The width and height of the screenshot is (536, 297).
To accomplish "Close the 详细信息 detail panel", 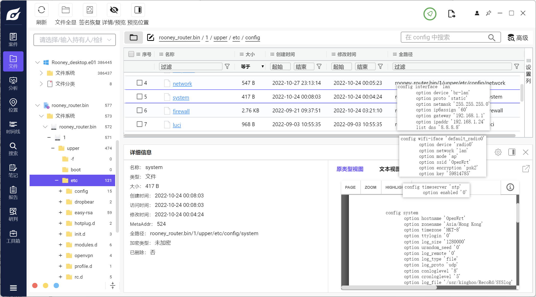I will point(526,152).
